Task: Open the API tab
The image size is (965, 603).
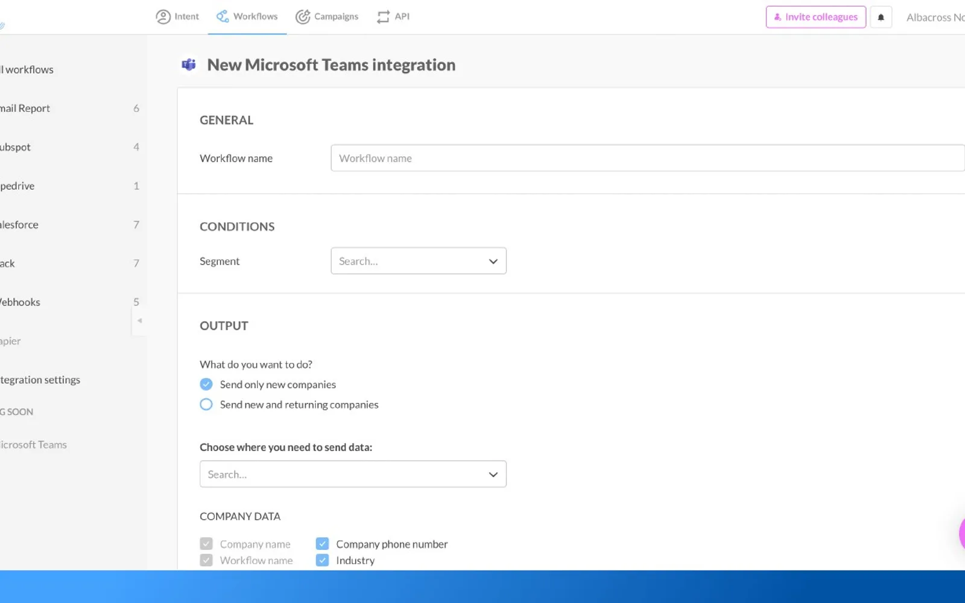Action: click(x=393, y=17)
